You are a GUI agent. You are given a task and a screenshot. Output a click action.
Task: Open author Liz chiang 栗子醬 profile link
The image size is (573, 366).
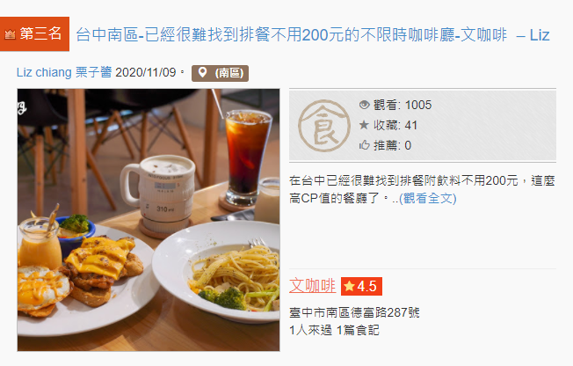coord(64,72)
